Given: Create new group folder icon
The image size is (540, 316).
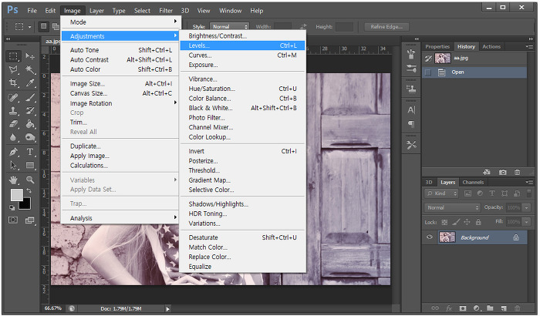Looking at the screenshot, I should (490, 308).
